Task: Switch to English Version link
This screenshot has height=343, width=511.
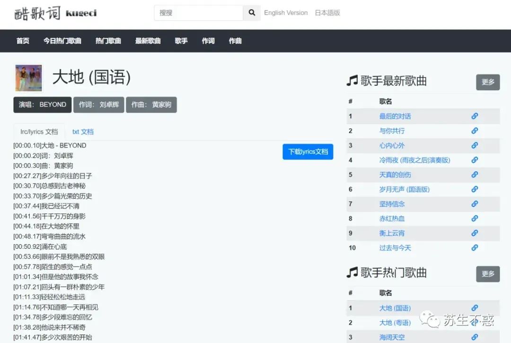Action: pos(286,13)
